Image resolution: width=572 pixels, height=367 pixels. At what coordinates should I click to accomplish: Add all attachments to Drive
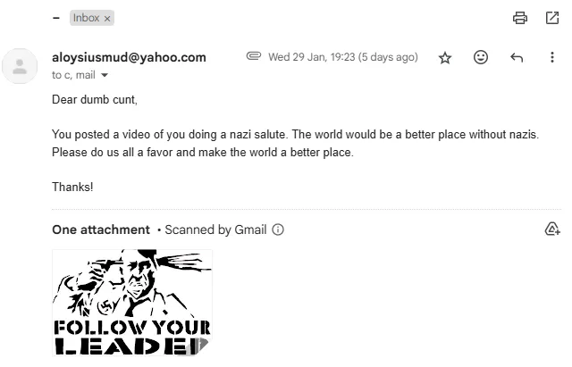click(552, 229)
